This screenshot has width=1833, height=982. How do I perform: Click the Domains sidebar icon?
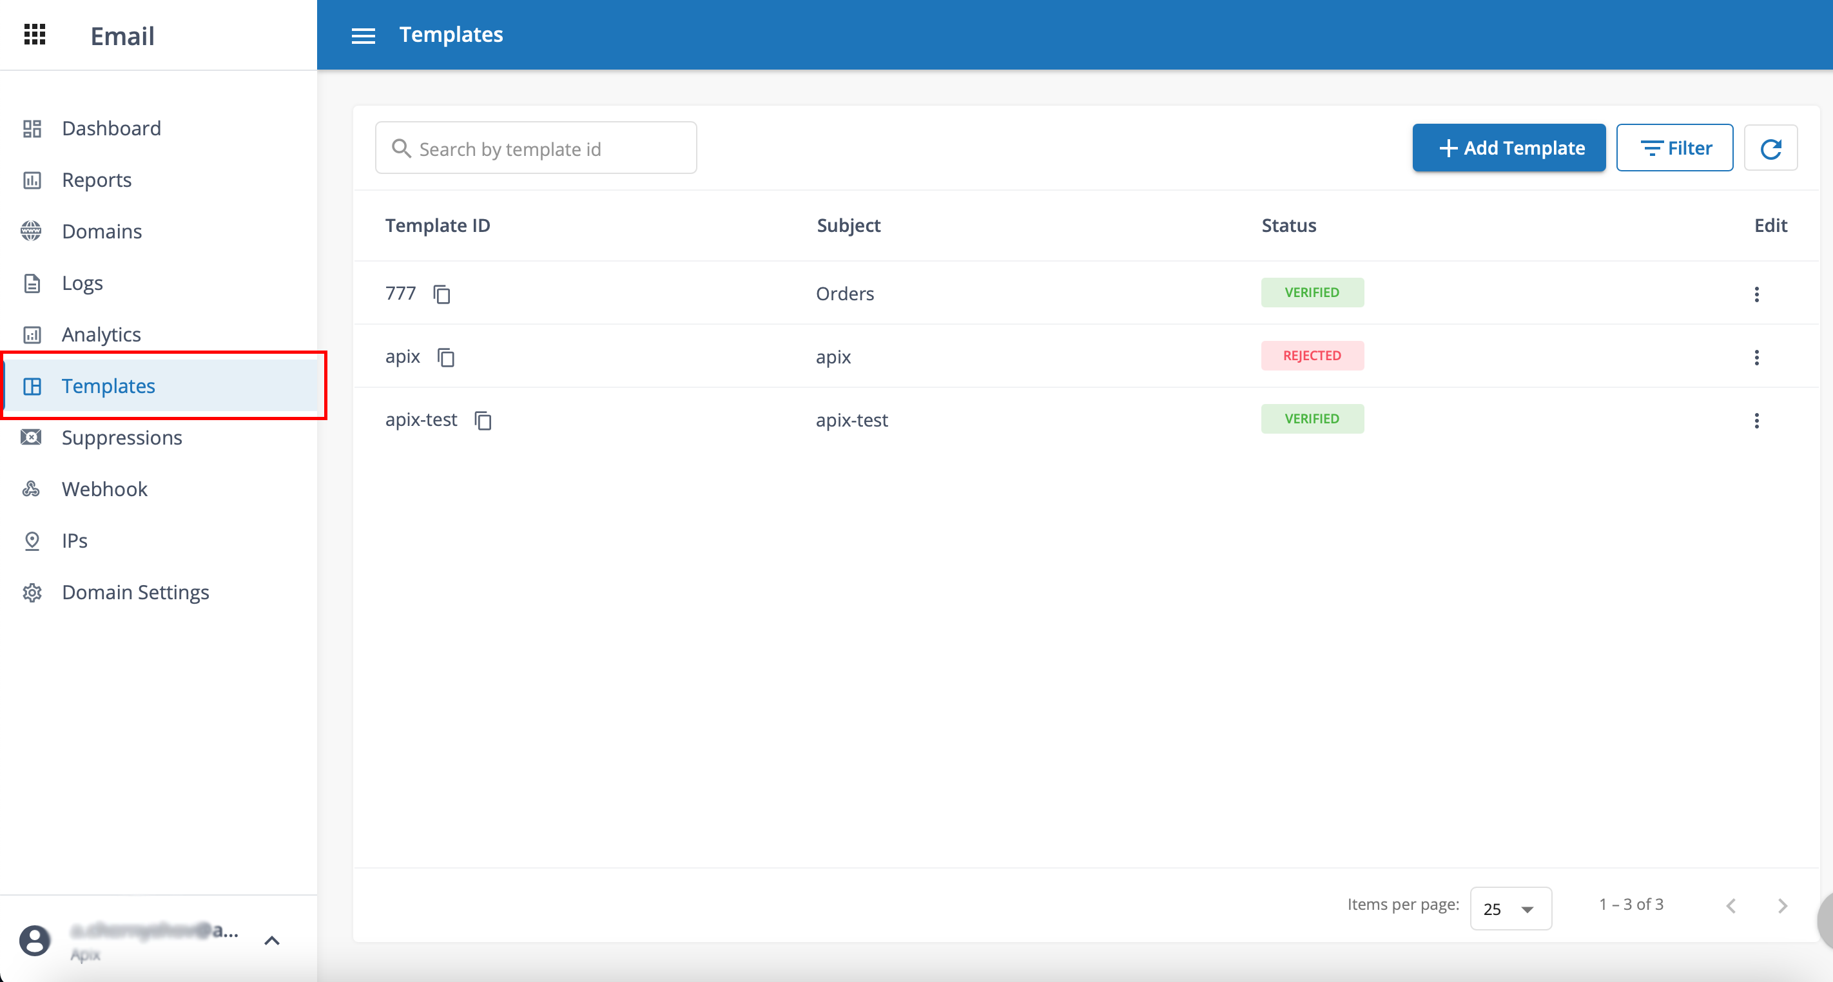33,230
